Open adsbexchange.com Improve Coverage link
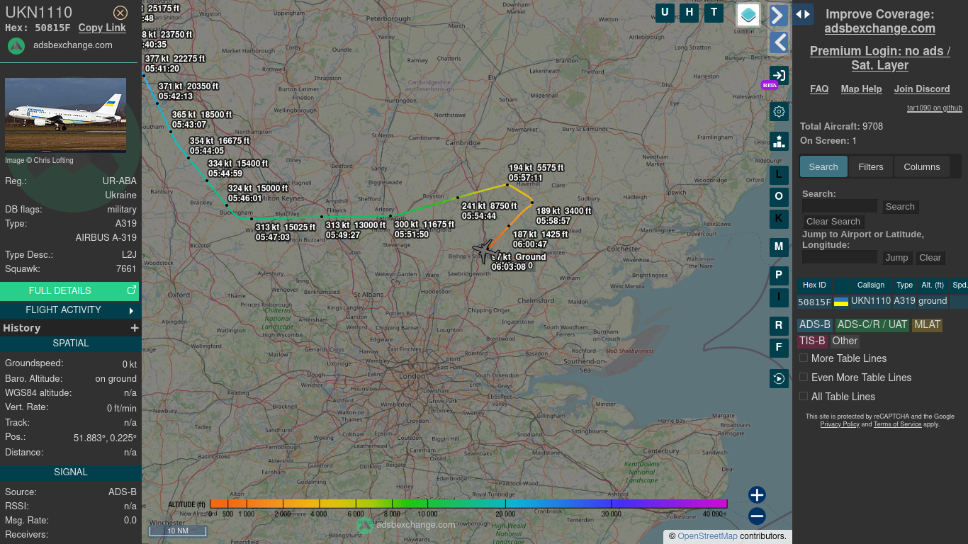 coord(879,28)
